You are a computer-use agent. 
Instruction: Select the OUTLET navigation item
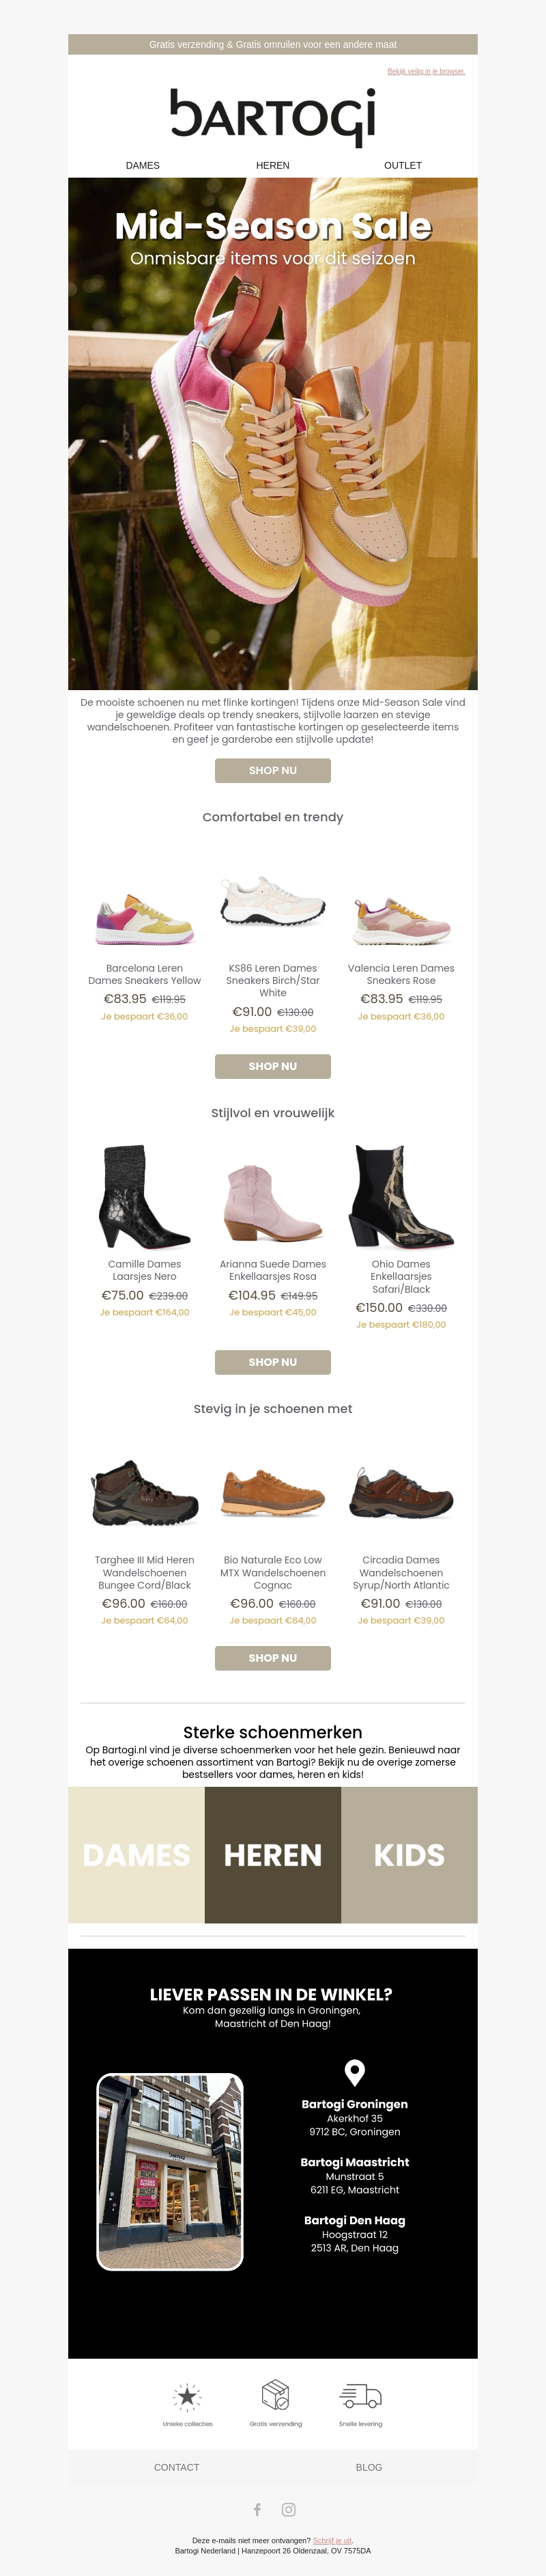(402, 165)
